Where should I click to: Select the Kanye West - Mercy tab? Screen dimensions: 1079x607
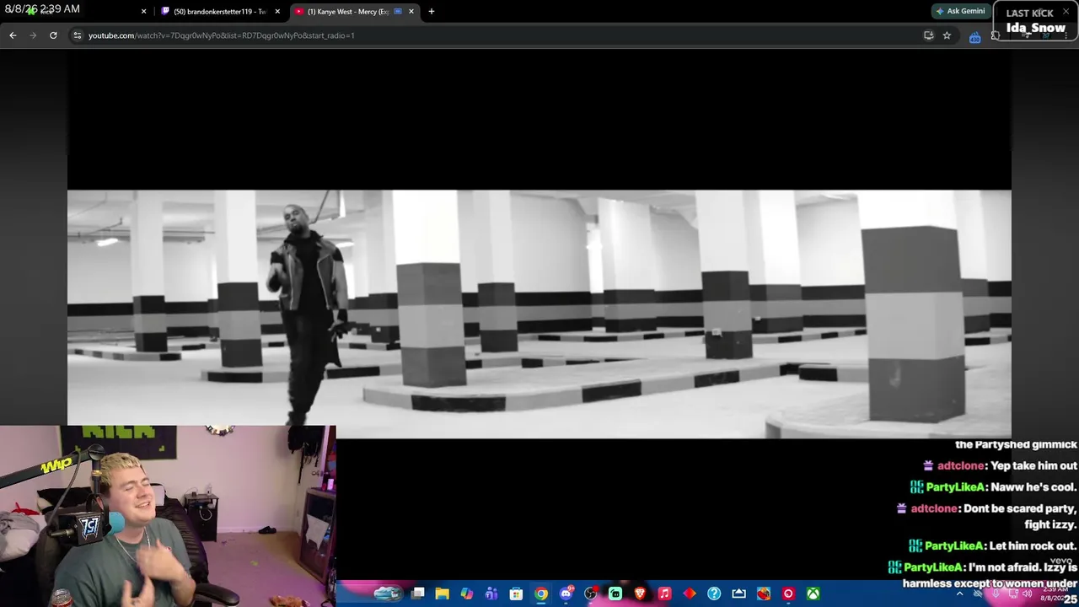[x=354, y=12]
